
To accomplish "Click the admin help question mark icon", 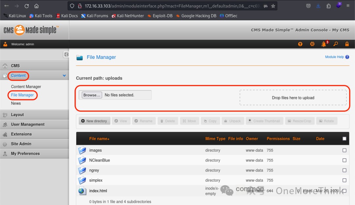I will [300, 44].
